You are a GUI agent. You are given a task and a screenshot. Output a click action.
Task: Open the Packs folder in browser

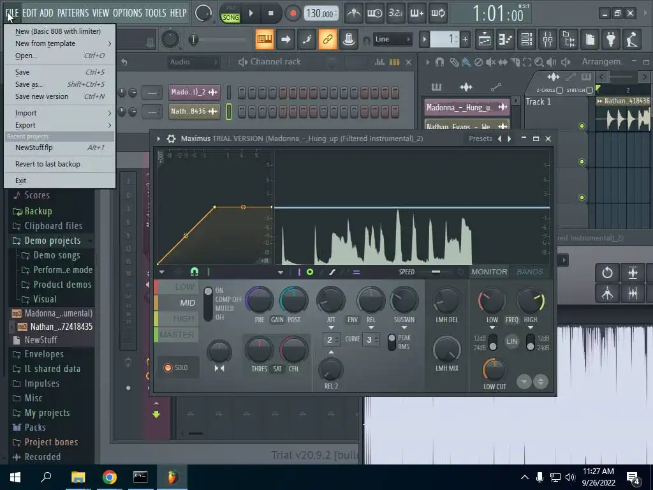[x=34, y=427]
